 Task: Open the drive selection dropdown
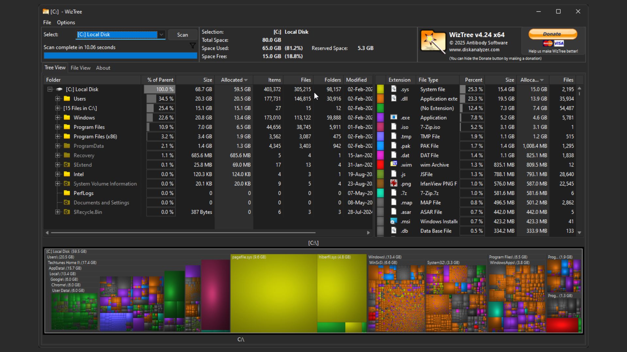click(161, 35)
